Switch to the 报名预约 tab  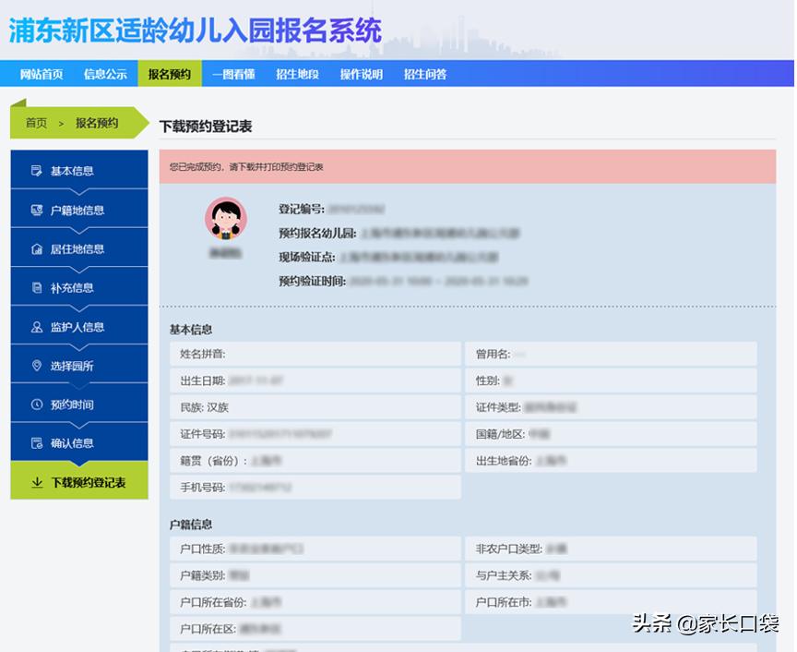coord(169,74)
